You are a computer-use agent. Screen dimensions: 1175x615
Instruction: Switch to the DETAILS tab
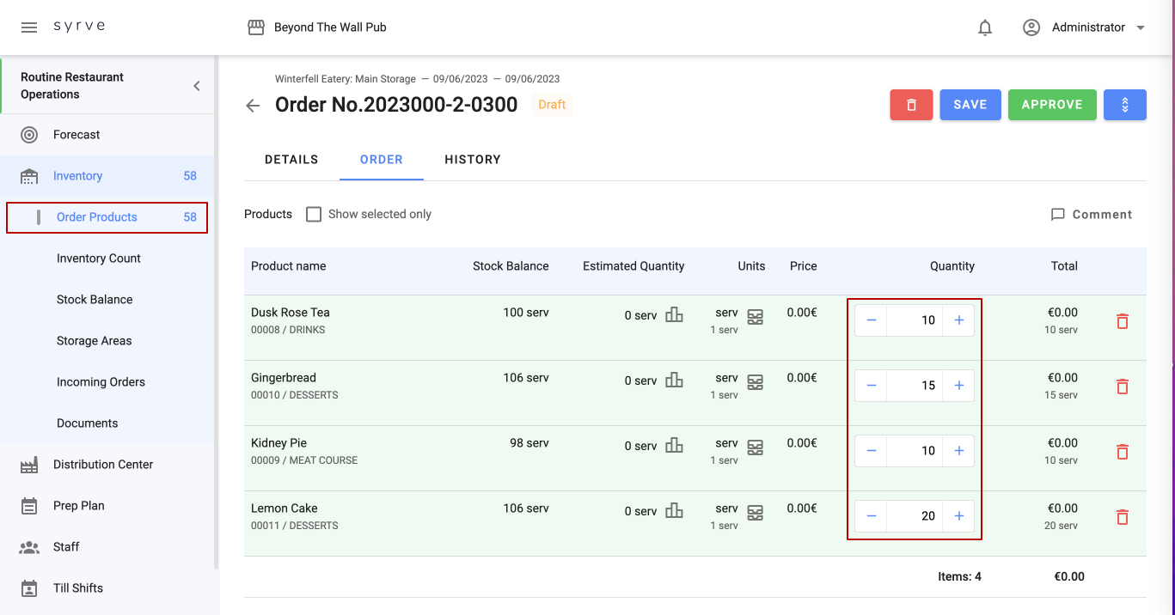291,160
